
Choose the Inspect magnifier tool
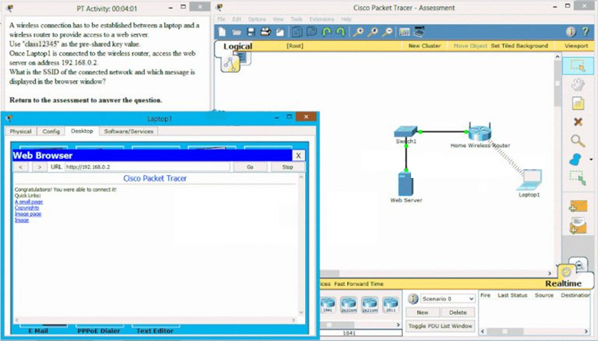578,141
